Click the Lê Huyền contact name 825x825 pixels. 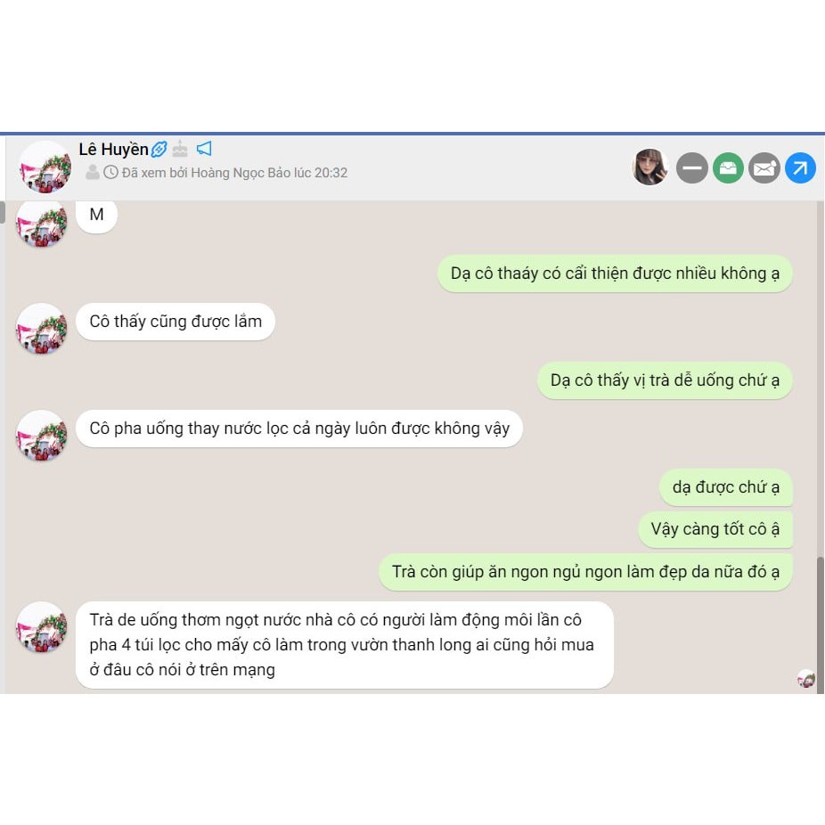pyautogui.click(x=113, y=150)
